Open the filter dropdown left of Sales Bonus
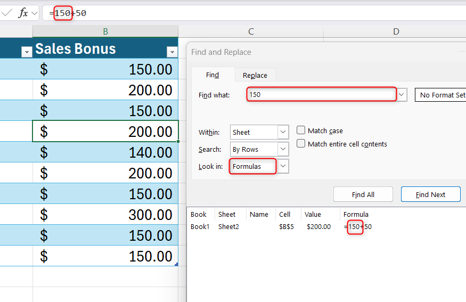Image resolution: width=466 pixels, height=302 pixels. click(x=27, y=52)
